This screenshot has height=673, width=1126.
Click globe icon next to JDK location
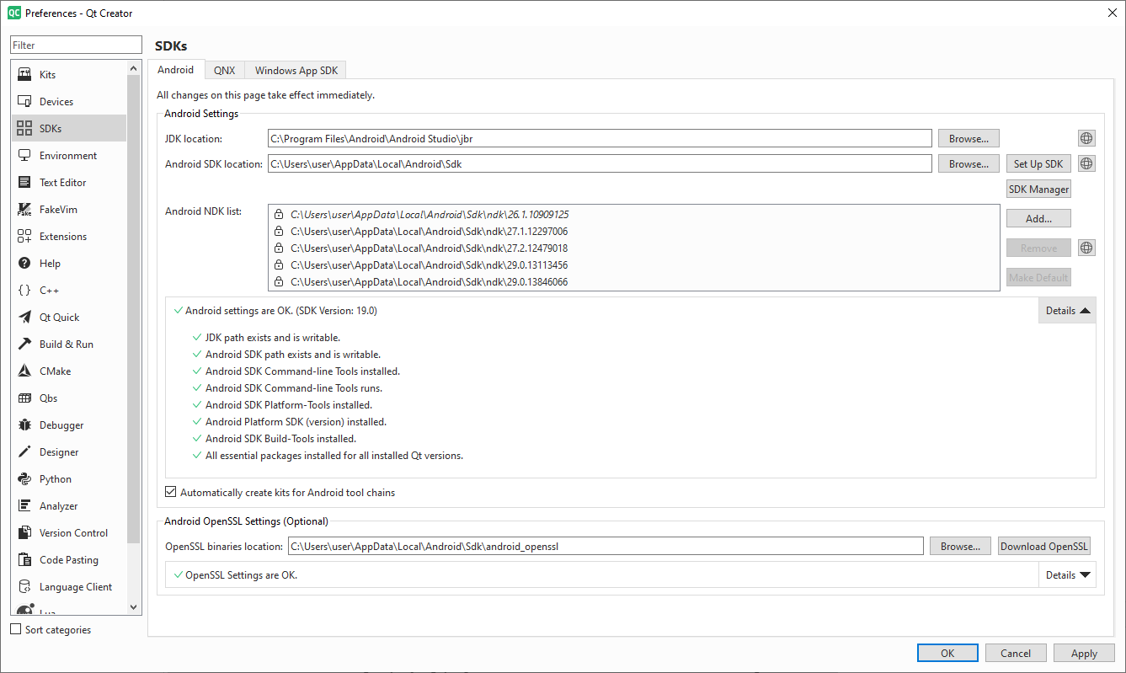(1086, 138)
